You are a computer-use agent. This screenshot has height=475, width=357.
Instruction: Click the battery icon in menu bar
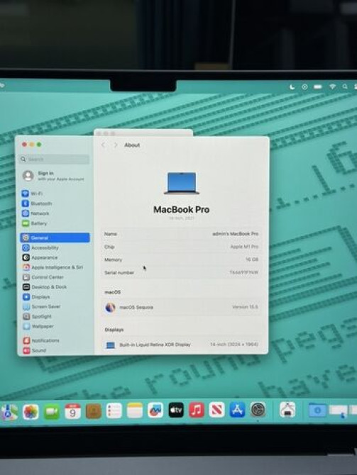click(318, 87)
